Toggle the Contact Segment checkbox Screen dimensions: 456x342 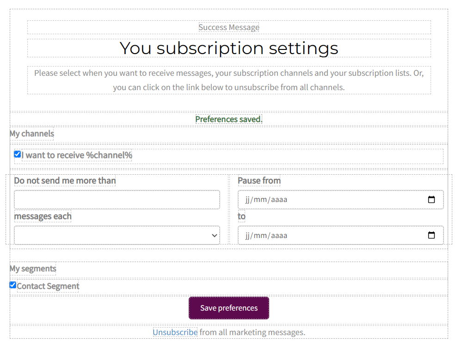coord(13,285)
